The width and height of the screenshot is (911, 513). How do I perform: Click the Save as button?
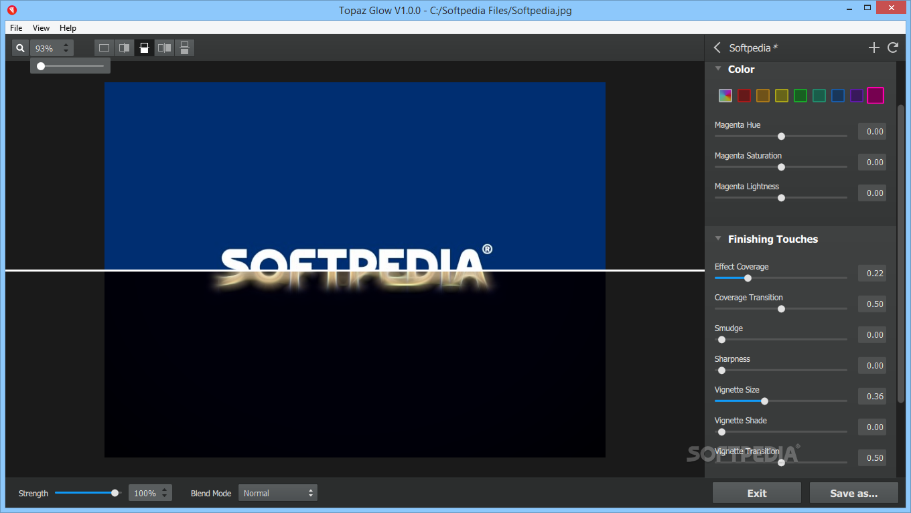pyautogui.click(x=853, y=493)
